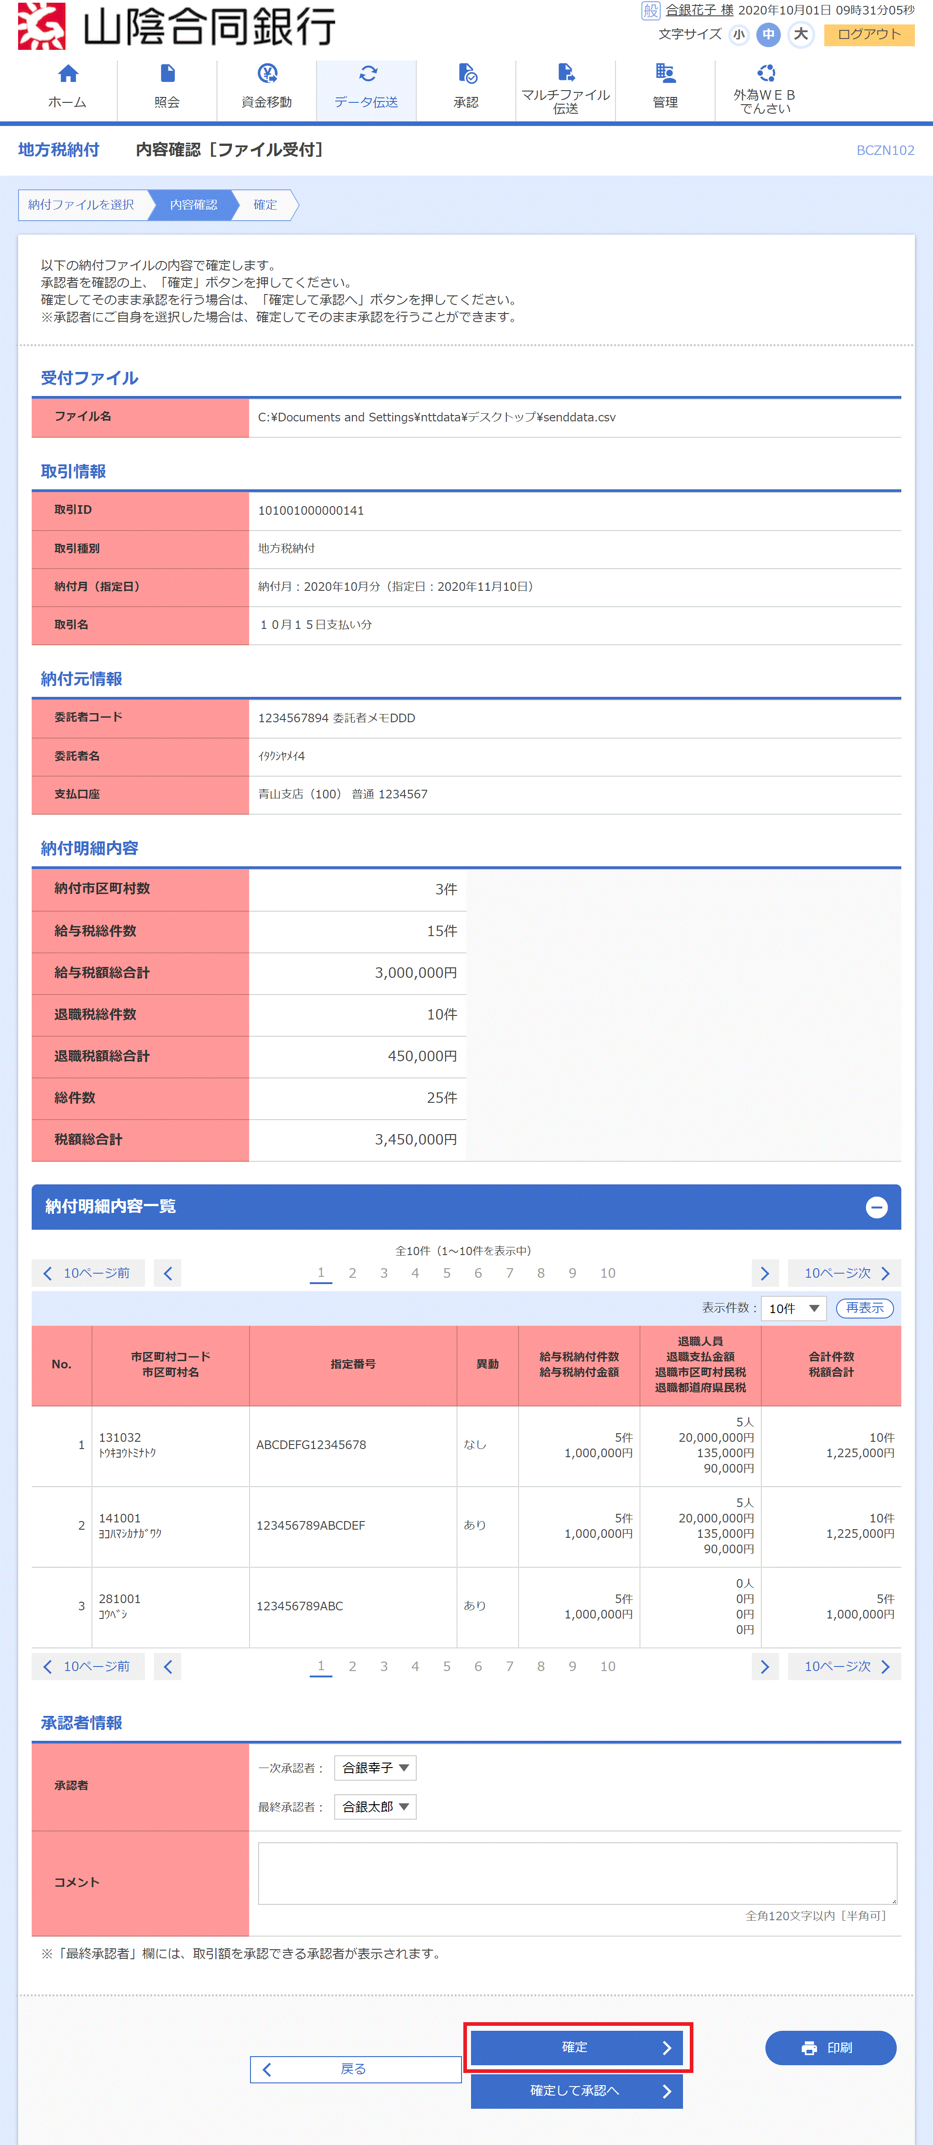
Task: Go to page 8 in top pager
Action: pyautogui.click(x=541, y=1273)
